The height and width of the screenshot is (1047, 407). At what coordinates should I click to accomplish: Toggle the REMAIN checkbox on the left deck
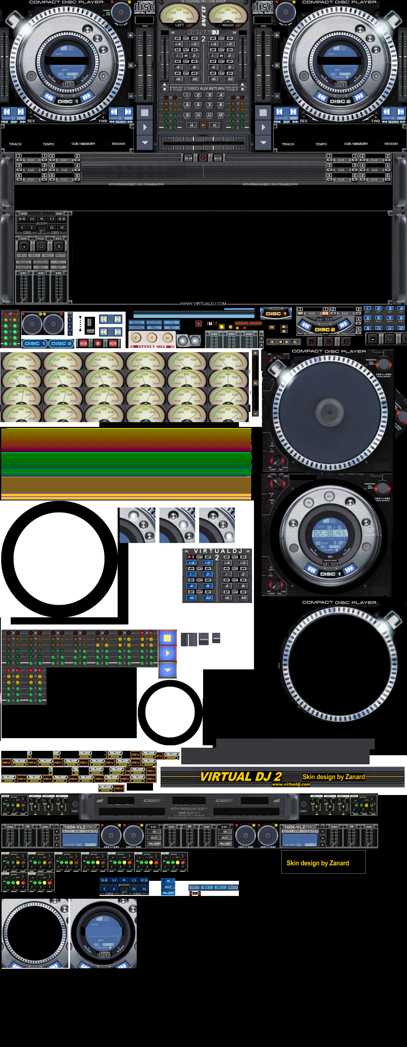tap(108, 143)
